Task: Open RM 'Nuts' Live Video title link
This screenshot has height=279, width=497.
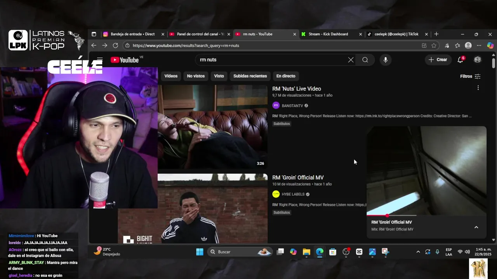Action: (x=297, y=89)
